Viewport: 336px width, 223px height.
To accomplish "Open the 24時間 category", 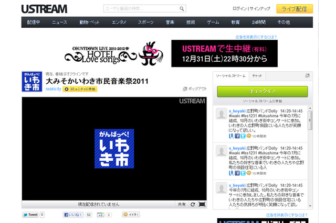I will [259, 22].
